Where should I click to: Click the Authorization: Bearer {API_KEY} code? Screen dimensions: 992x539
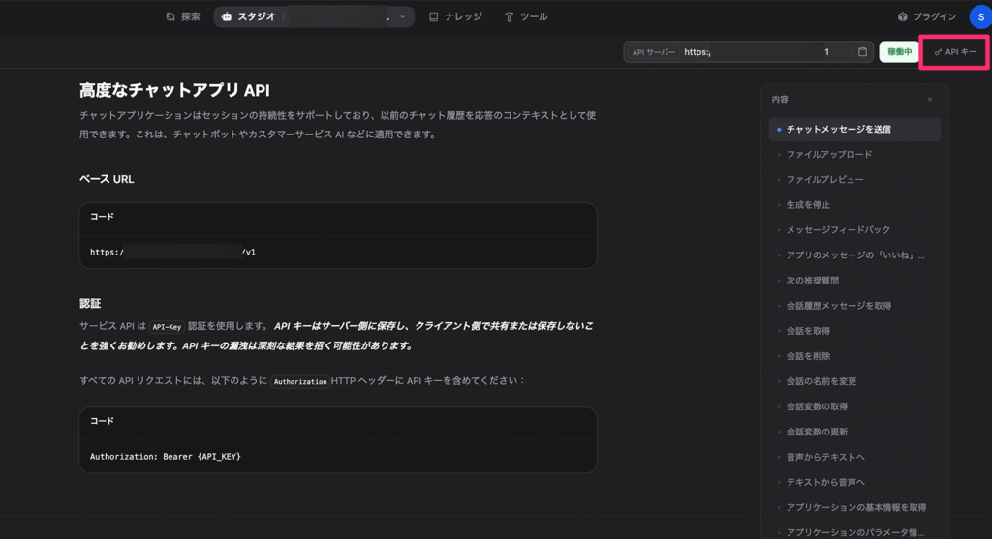[165, 456]
